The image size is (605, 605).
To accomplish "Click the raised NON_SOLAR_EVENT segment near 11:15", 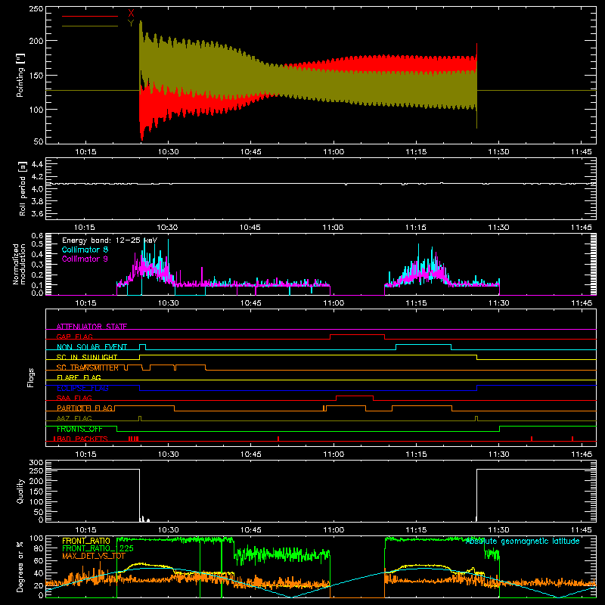I will (x=423, y=345).
